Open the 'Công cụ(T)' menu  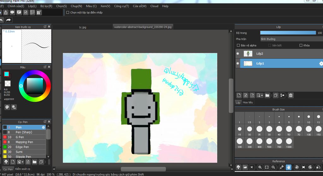pyautogui.click(x=121, y=6)
